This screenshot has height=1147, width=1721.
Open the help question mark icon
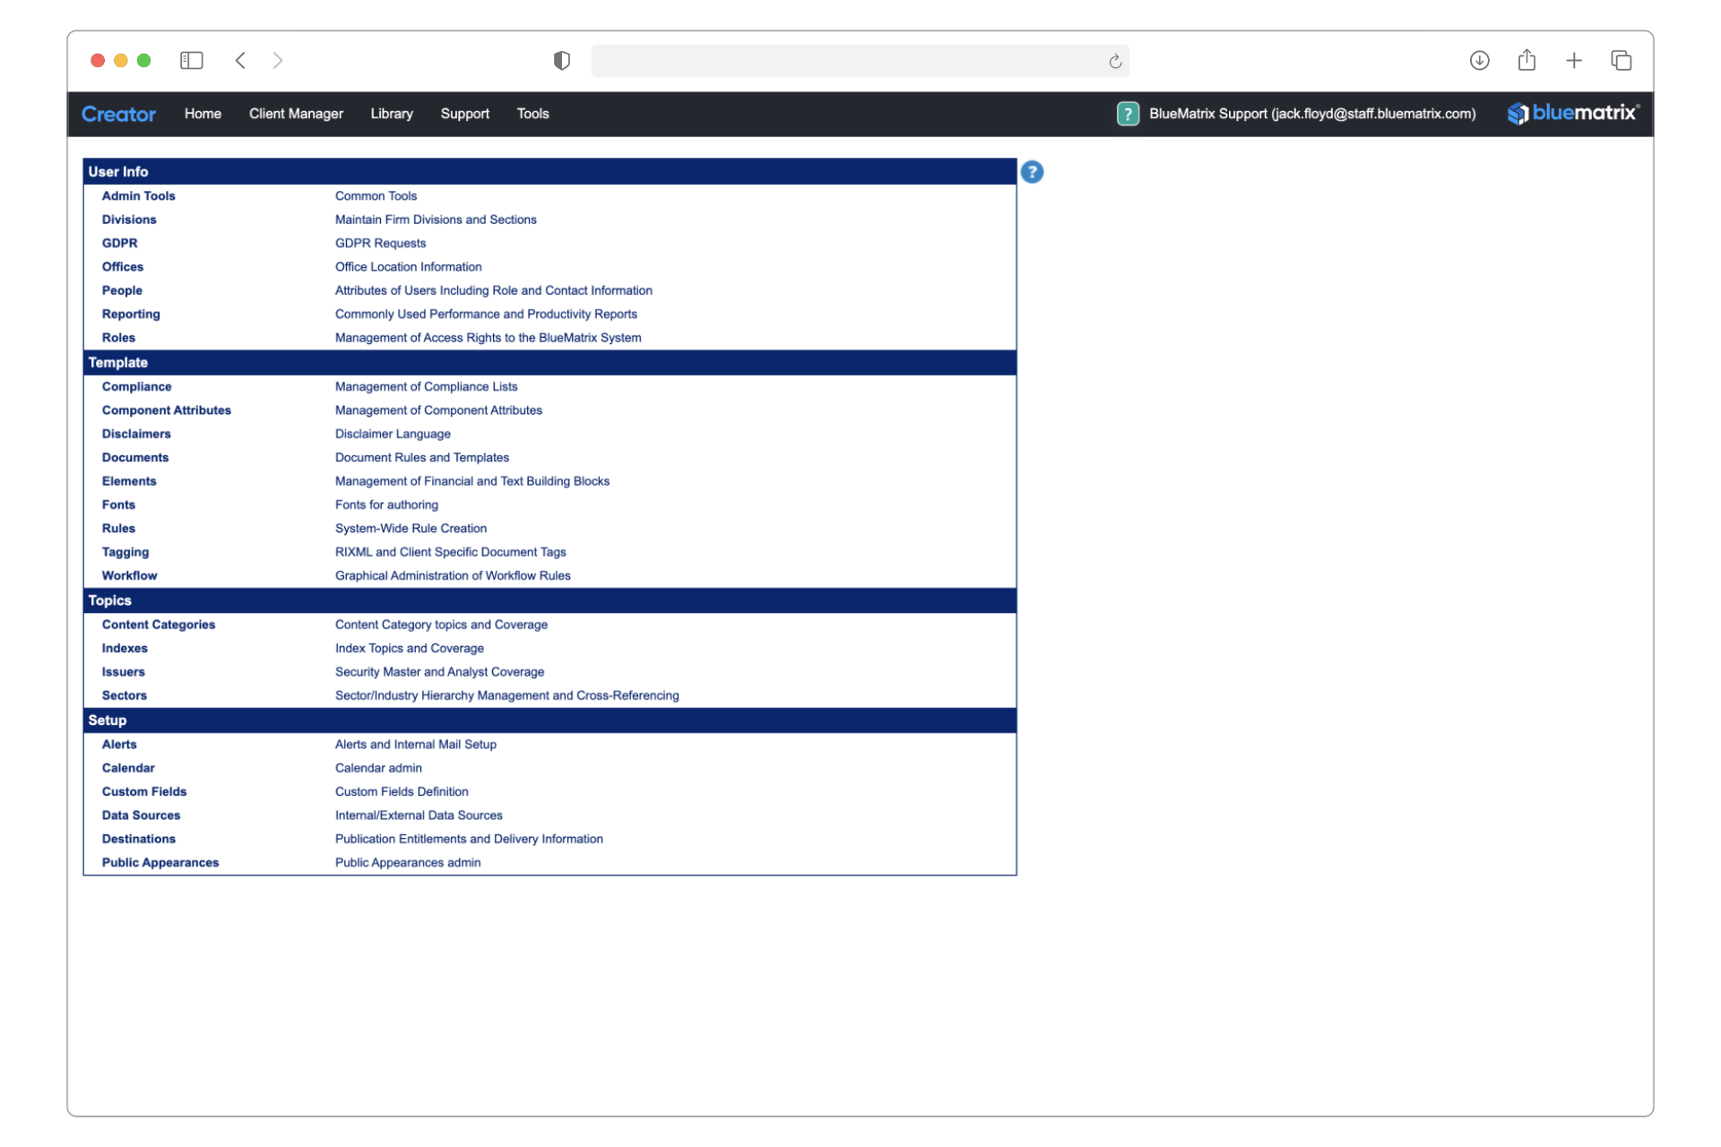1032,171
